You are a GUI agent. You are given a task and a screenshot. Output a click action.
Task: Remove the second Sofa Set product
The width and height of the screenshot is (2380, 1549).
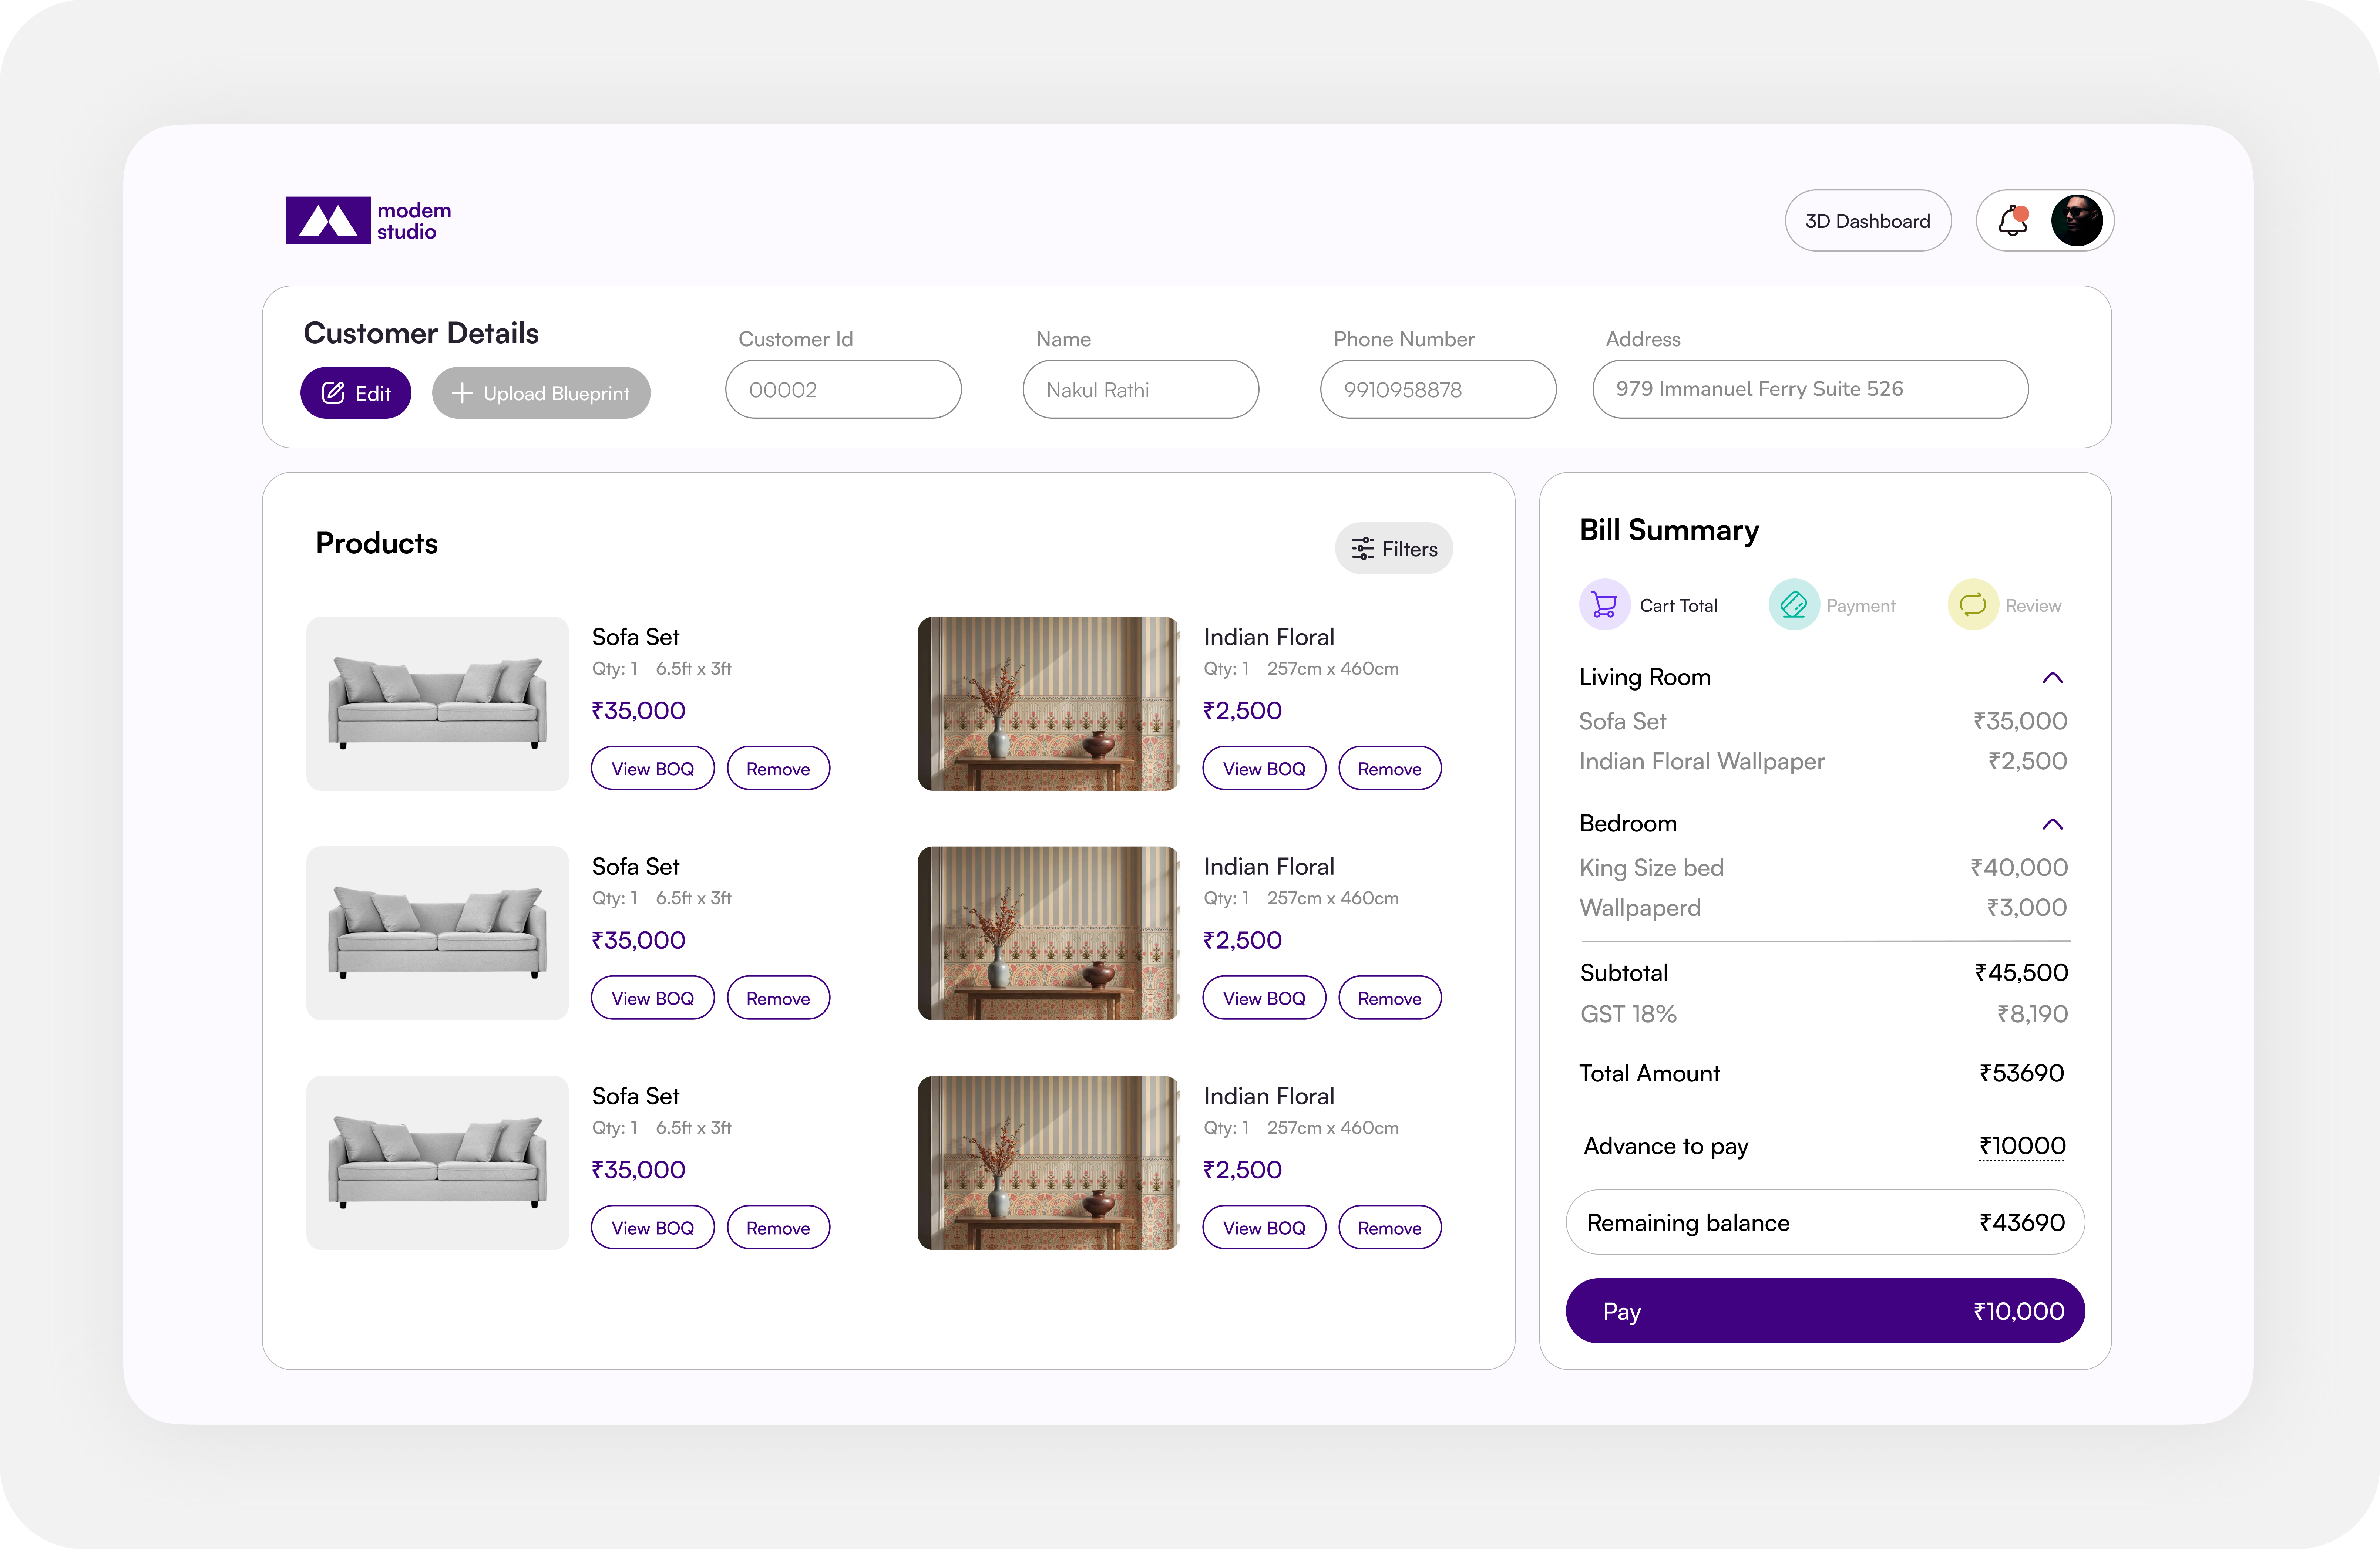778,998
